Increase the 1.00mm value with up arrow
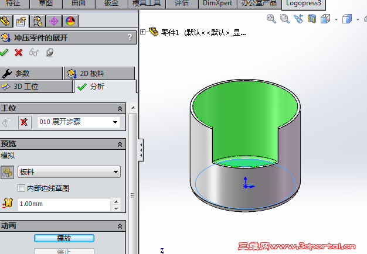This screenshot has height=254, width=367. tap(116, 201)
